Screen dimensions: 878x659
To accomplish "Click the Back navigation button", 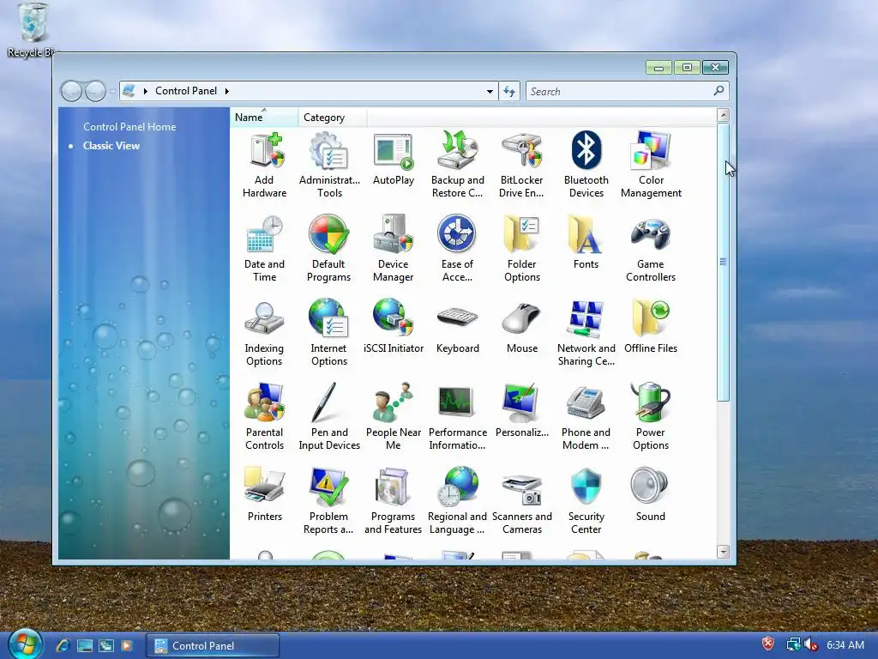I will coord(72,91).
